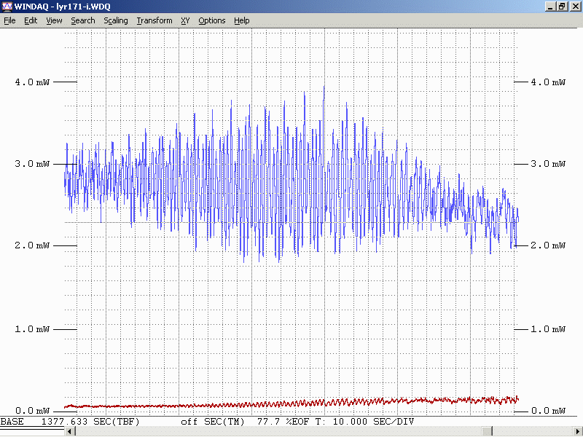Open the Options menu
Screen dimensions: 583x437
coord(212,20)
